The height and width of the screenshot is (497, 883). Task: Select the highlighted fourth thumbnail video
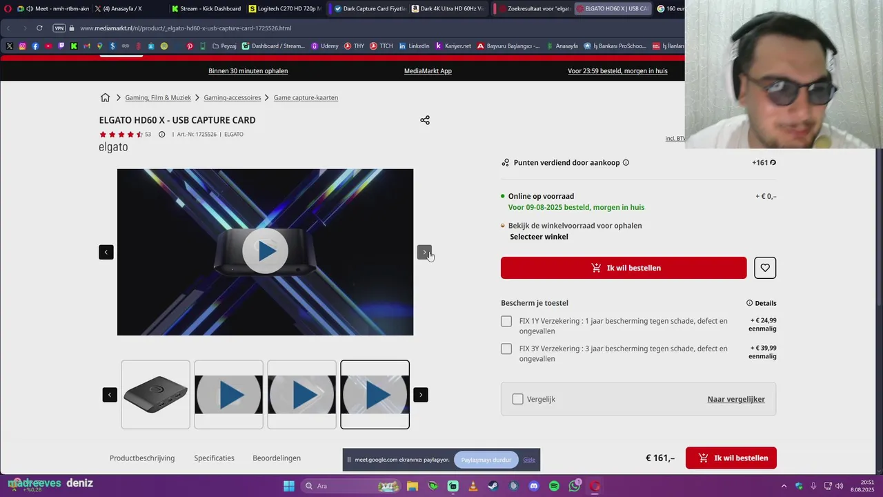click(375, 394)
